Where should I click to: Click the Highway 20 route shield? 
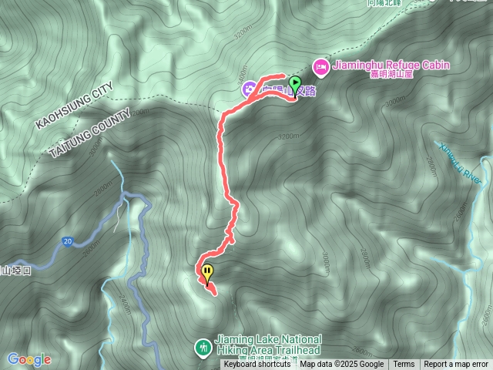click(68, 241)
